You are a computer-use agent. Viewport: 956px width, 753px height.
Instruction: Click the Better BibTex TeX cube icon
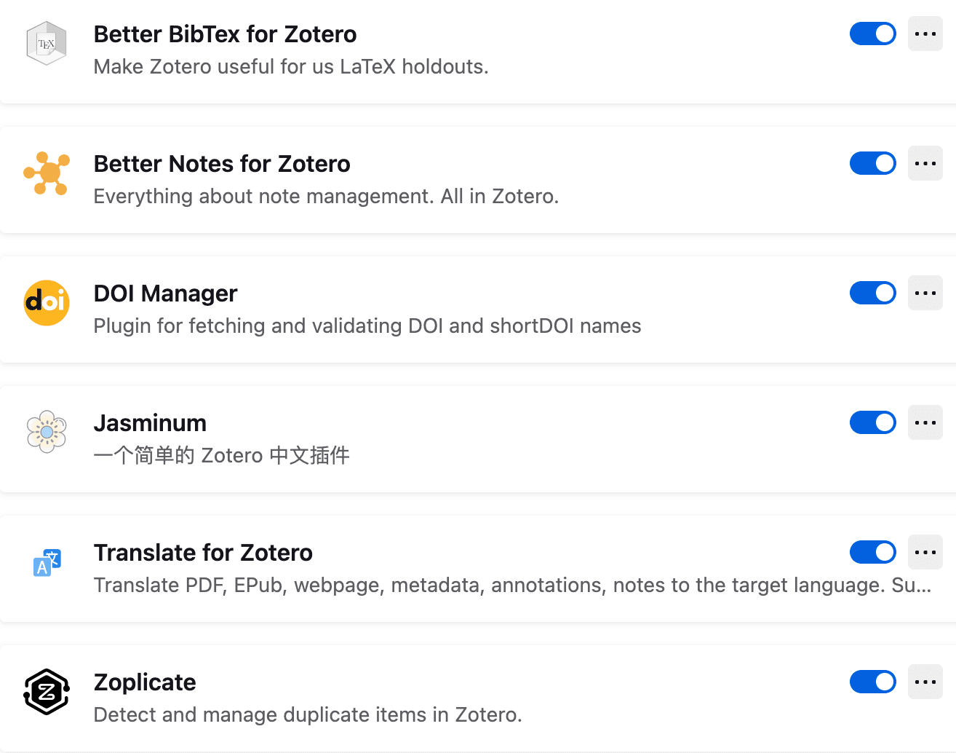pos(47,44)
